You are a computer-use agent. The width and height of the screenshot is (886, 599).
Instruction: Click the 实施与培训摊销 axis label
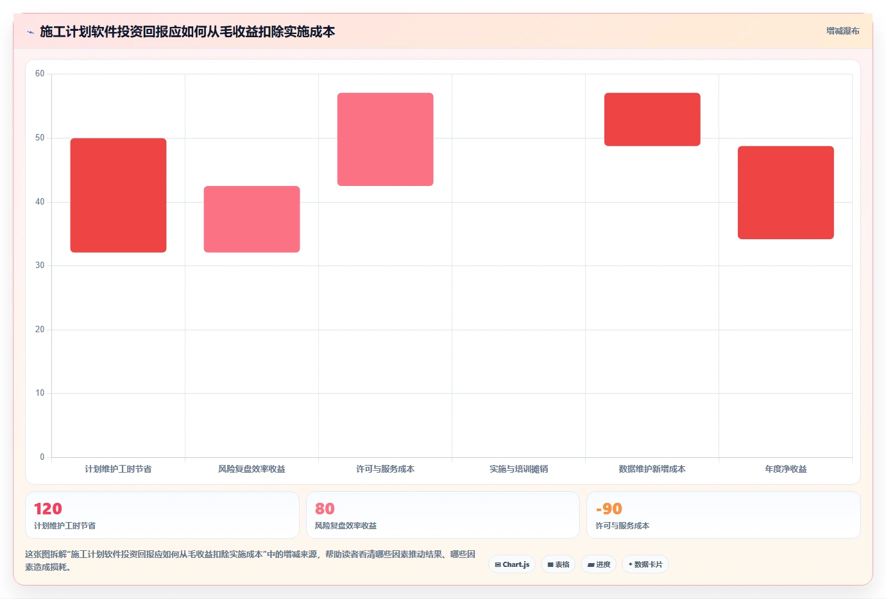(x=518, y=469)
